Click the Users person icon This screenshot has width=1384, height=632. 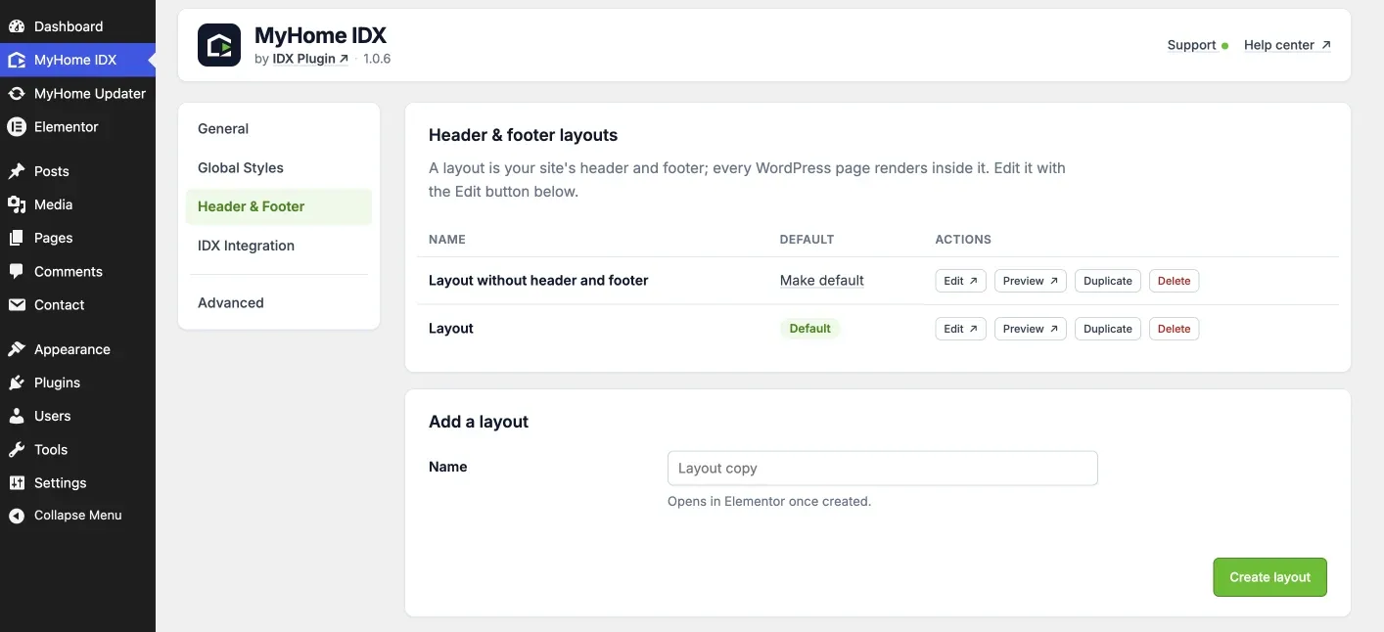click(x=17, y=416)
